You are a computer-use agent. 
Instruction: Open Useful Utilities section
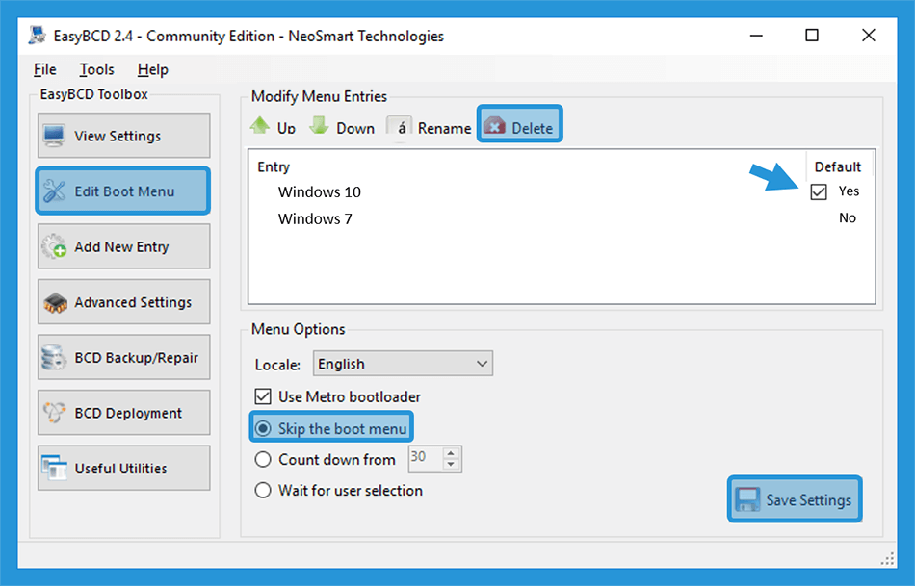tap(123, 469)
